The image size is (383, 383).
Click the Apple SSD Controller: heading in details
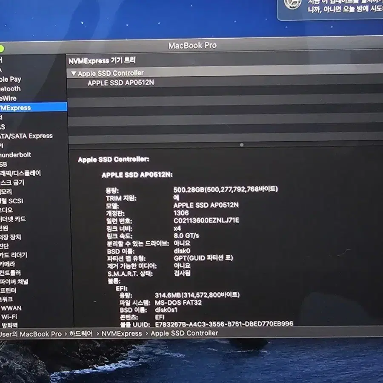114,160
